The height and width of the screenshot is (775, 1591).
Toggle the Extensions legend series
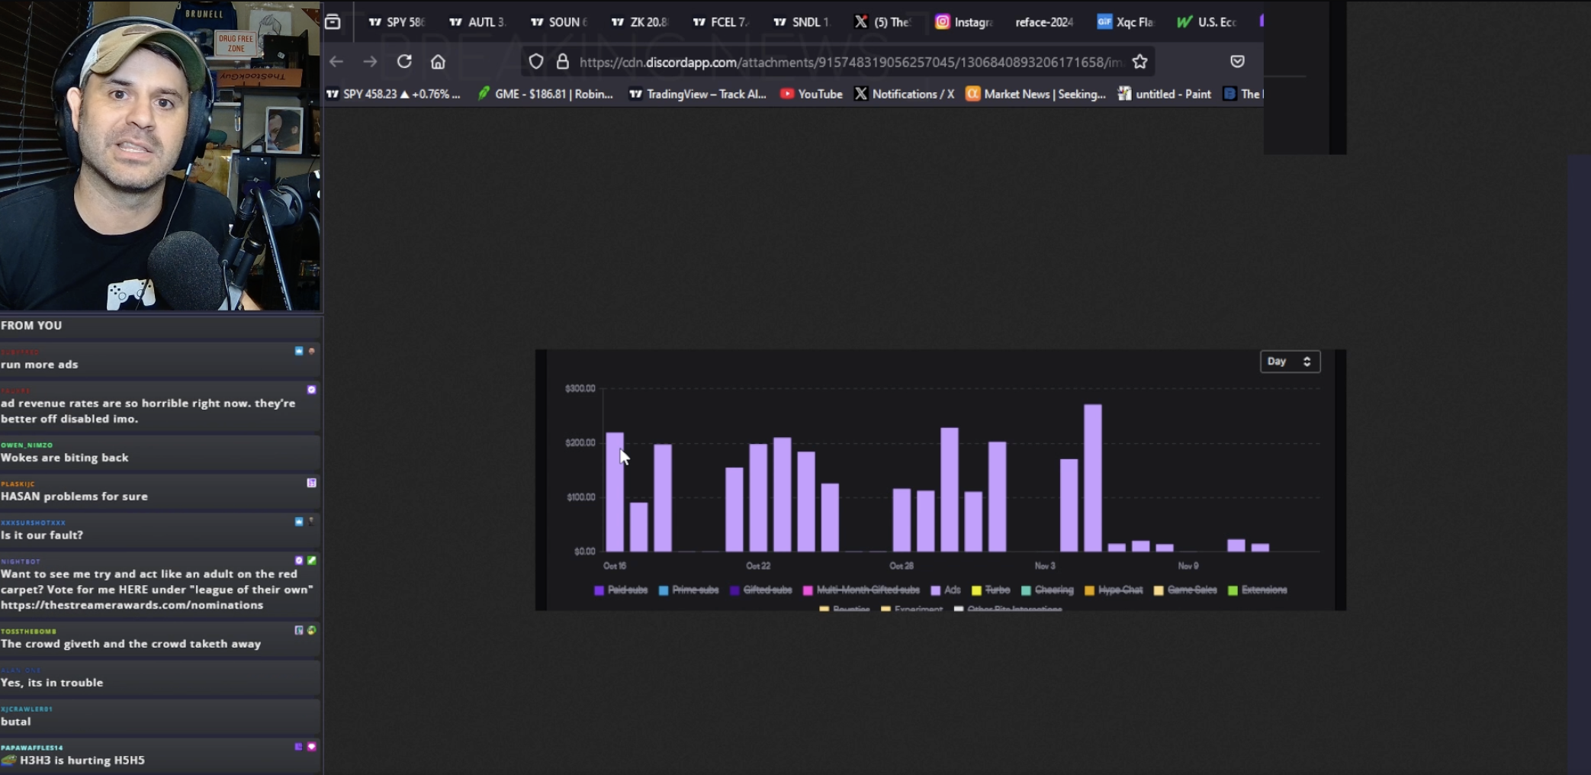[x=1258, y=590]
